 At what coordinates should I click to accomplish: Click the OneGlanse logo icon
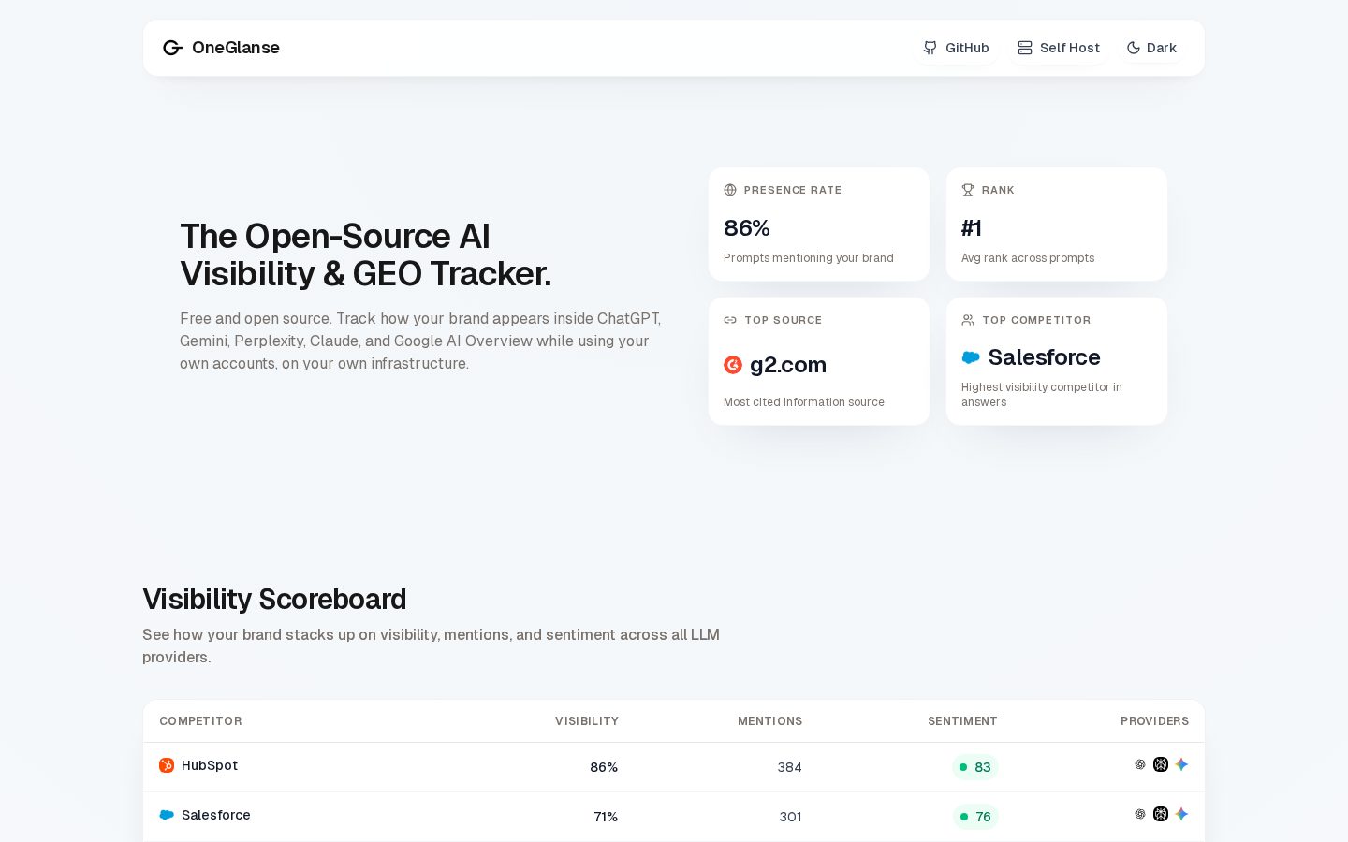click(x=172, y=48)
